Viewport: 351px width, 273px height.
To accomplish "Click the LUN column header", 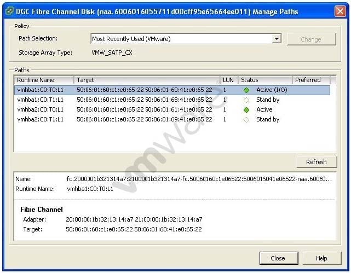I will pyautogui.click(x=229, y=80).
